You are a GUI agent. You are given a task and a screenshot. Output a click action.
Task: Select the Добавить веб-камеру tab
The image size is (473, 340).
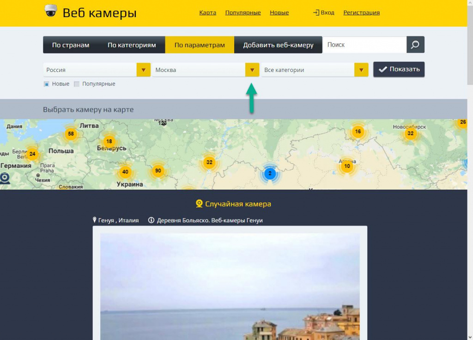[278, 44]
